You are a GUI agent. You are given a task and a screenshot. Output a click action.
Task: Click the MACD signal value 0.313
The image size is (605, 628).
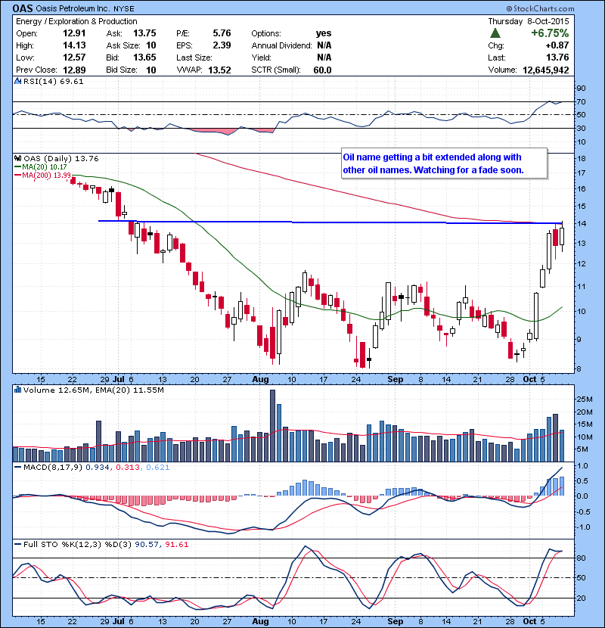(128, 467)
